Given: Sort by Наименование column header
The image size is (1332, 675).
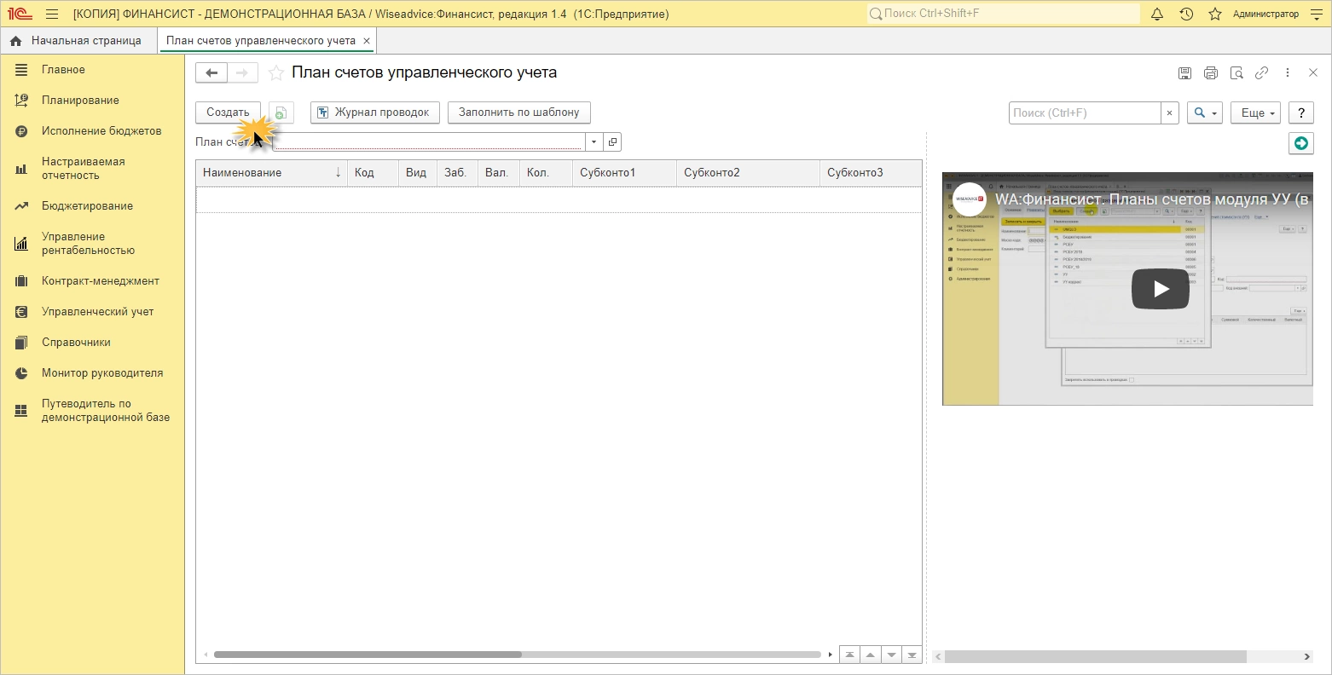Looking at the screenshot, I should click(272, 173).
